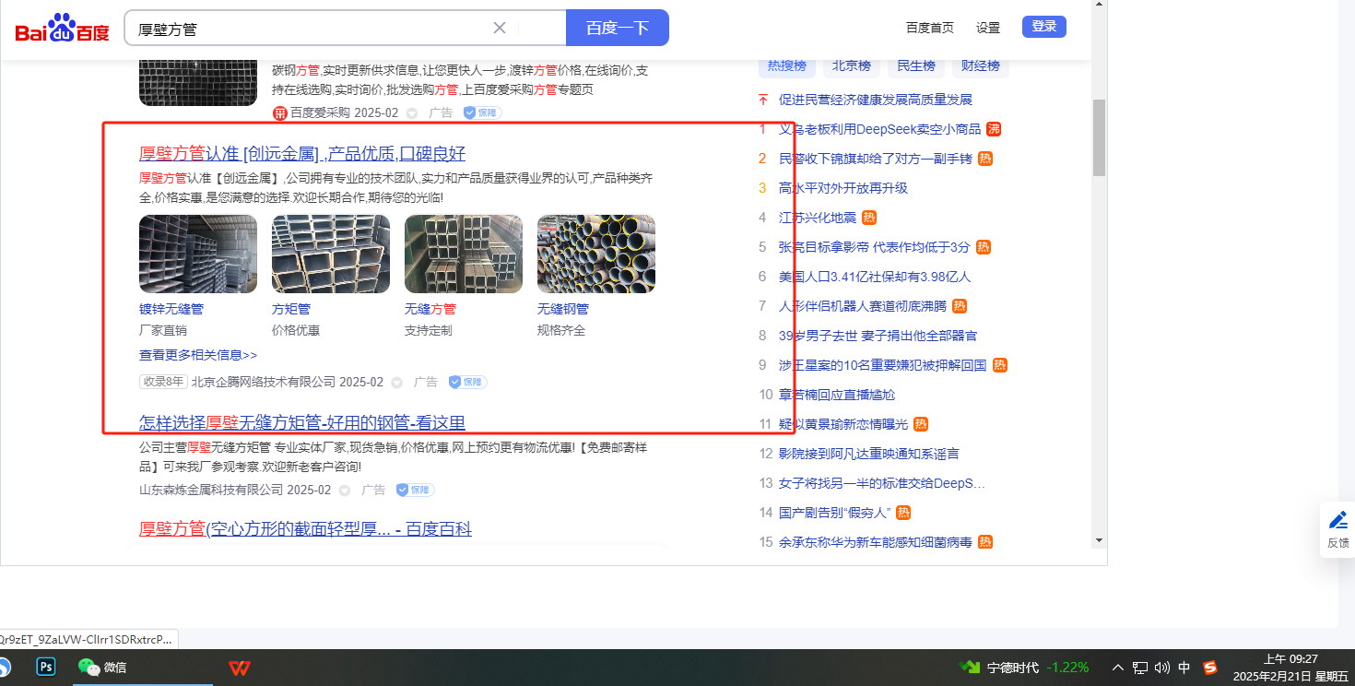Click the pinned top arrow icon in the hot list
This screenshot has width=1355, height=686.
point(762,99)
